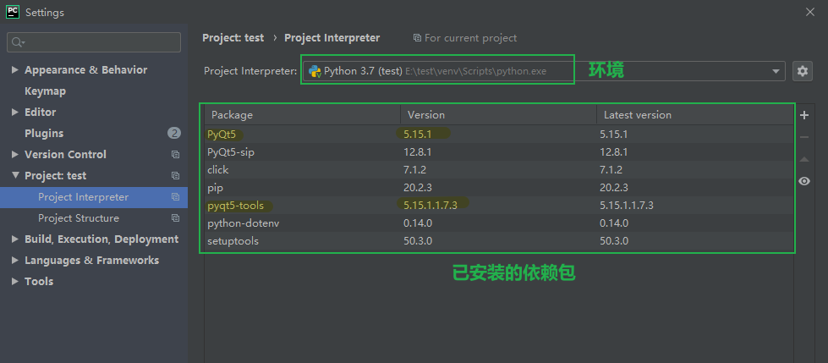Select the python-dotenv package row
Screen dimensions: 828x363
pos(499,223)
